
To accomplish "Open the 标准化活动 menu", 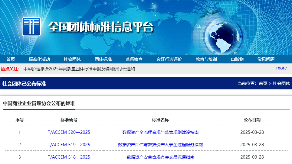I will coord(39,59).
